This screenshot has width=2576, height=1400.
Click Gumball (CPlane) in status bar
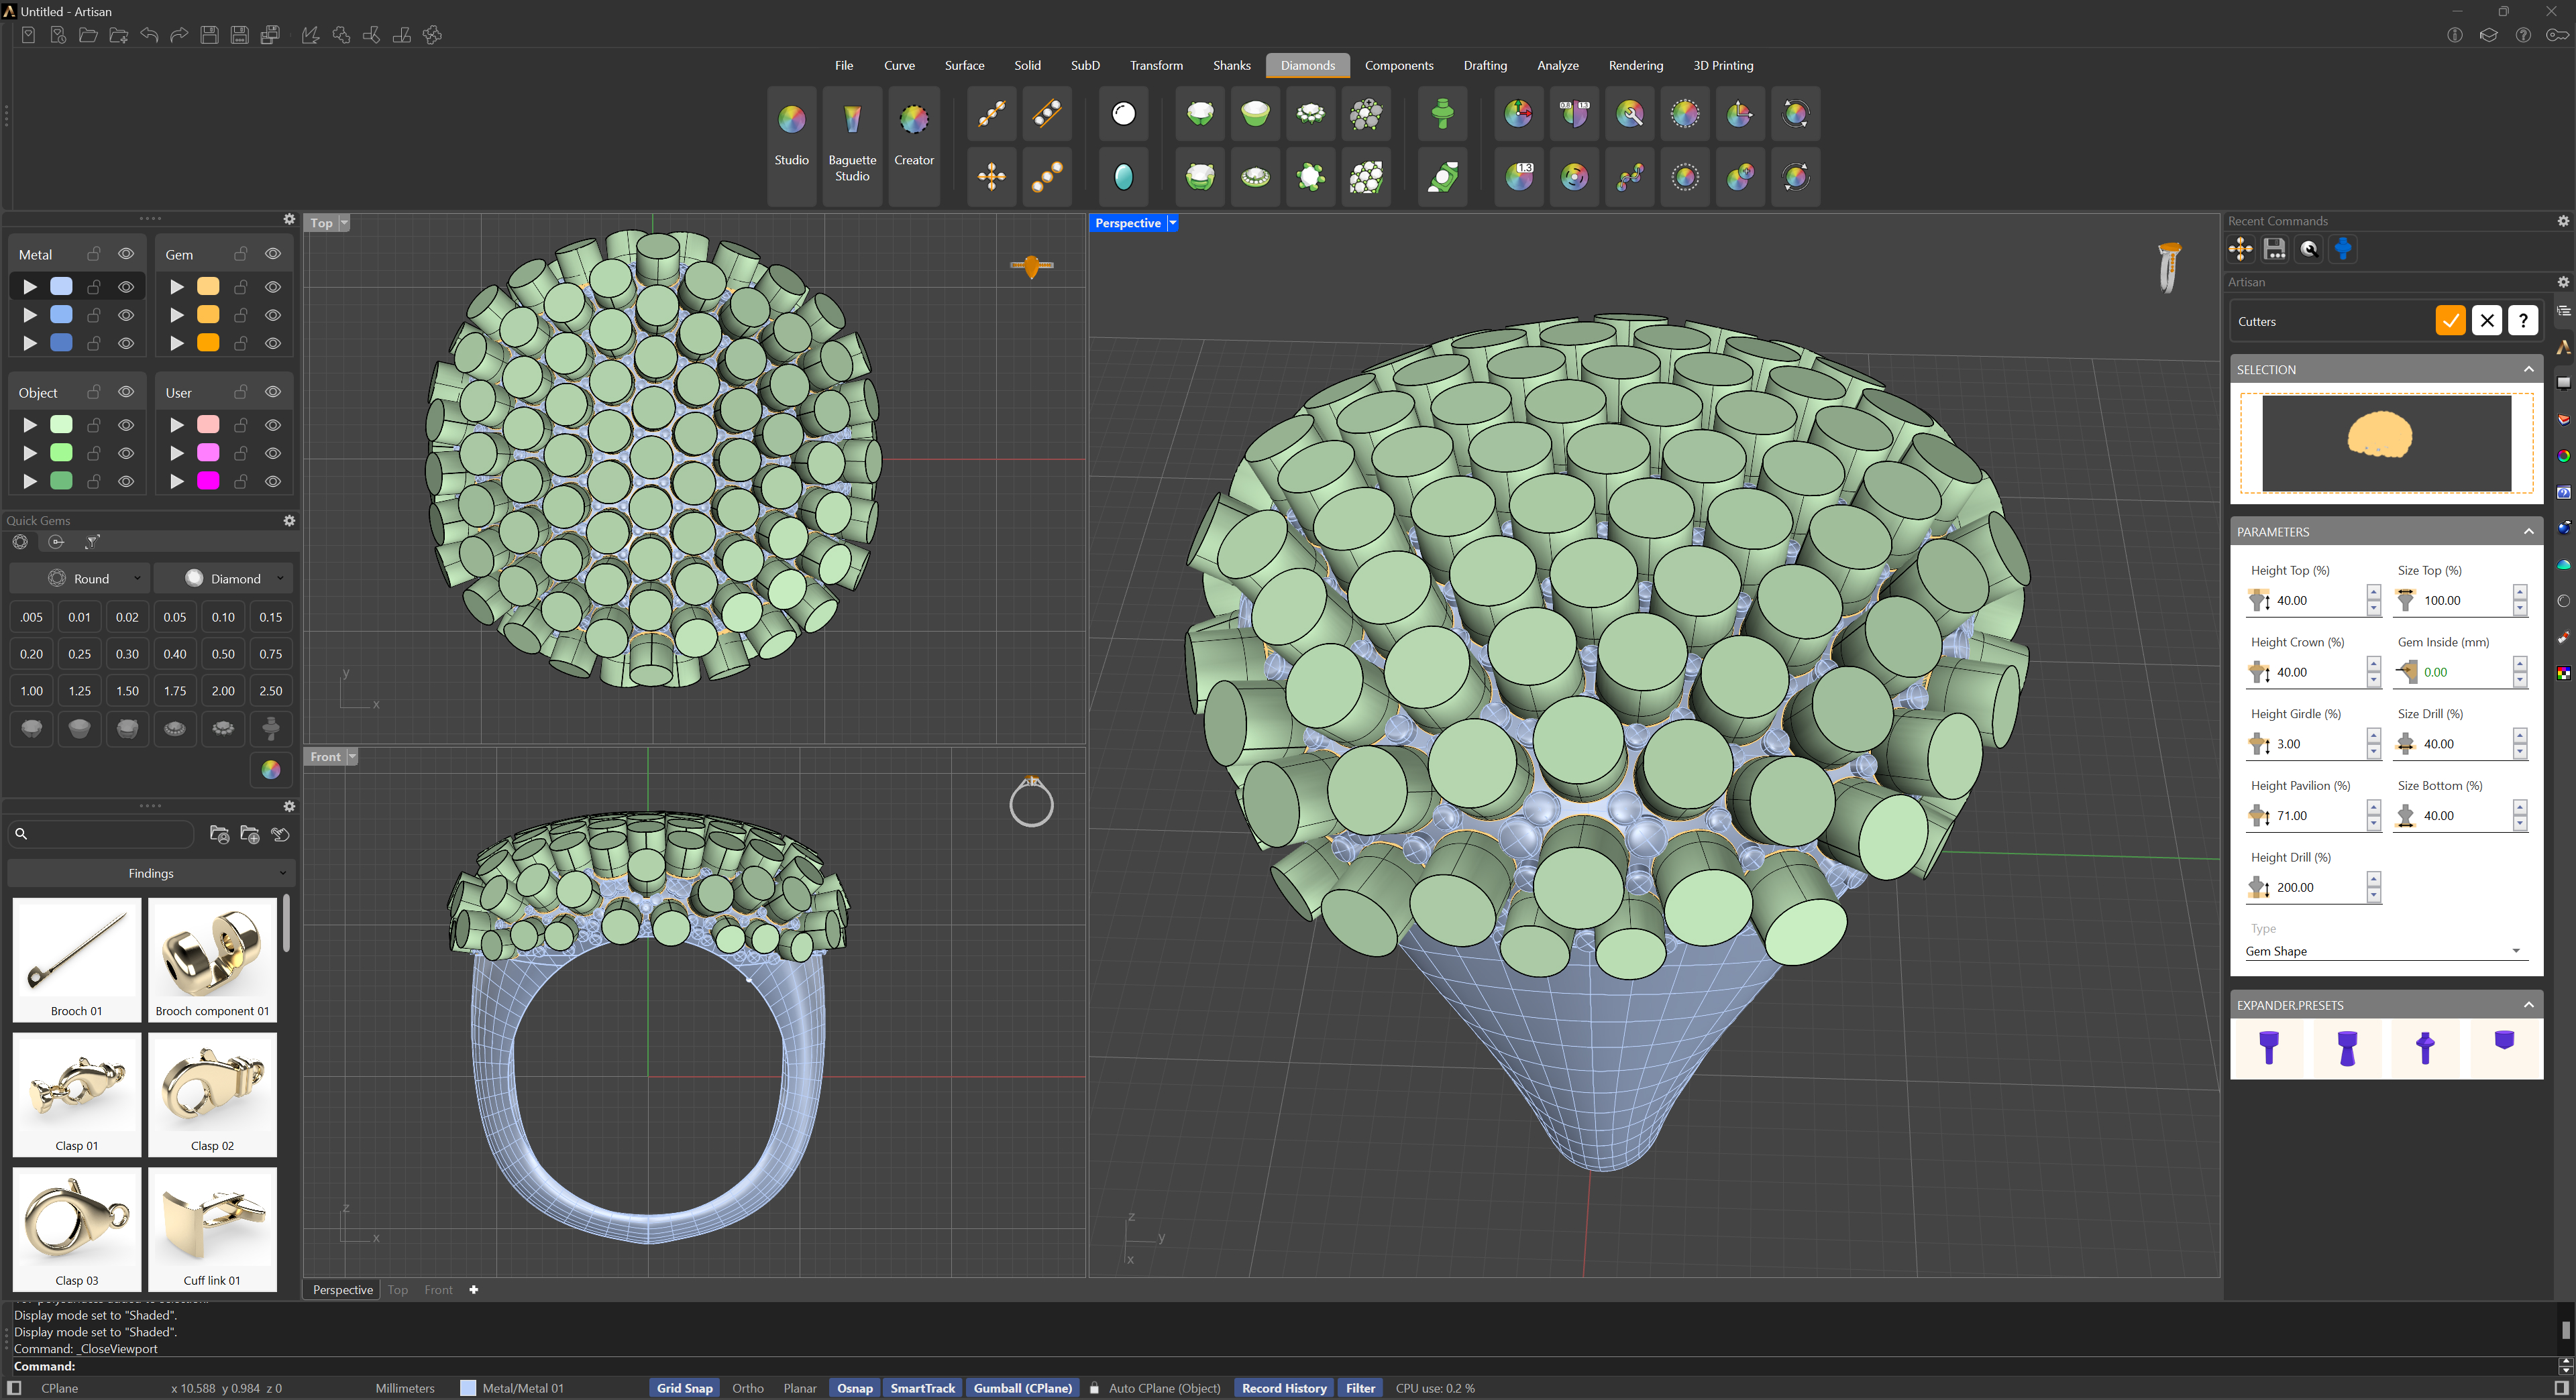tap(1023, 1388)
